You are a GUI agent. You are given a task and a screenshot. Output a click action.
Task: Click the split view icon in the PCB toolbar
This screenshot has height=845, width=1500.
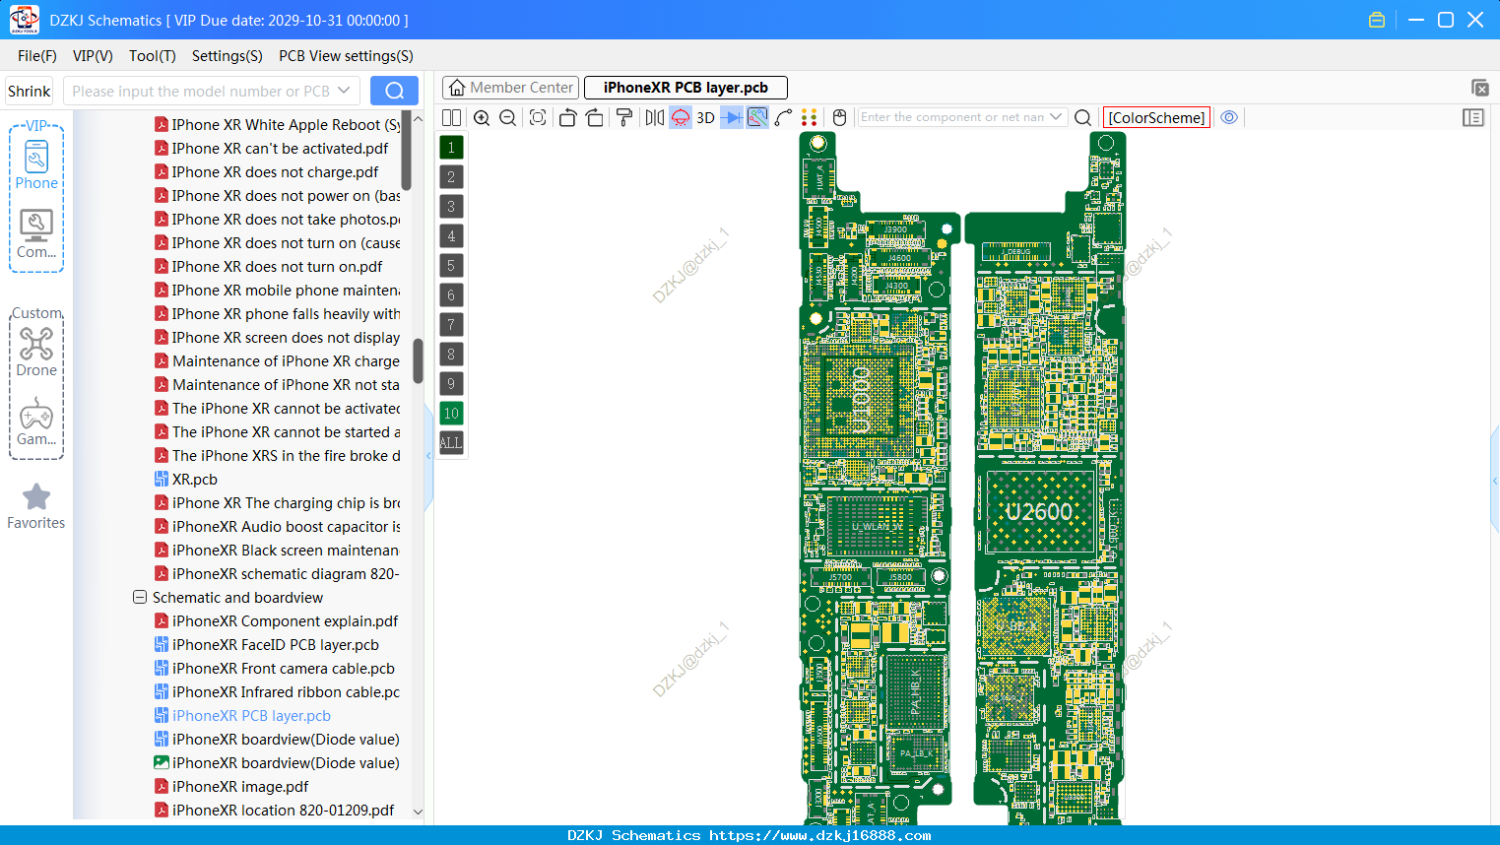click(451, 117)
